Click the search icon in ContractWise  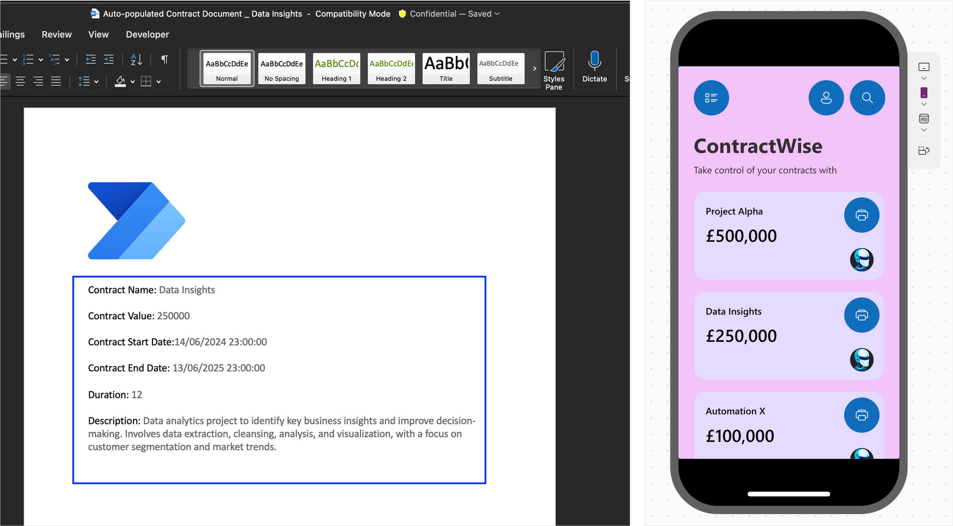867,98
